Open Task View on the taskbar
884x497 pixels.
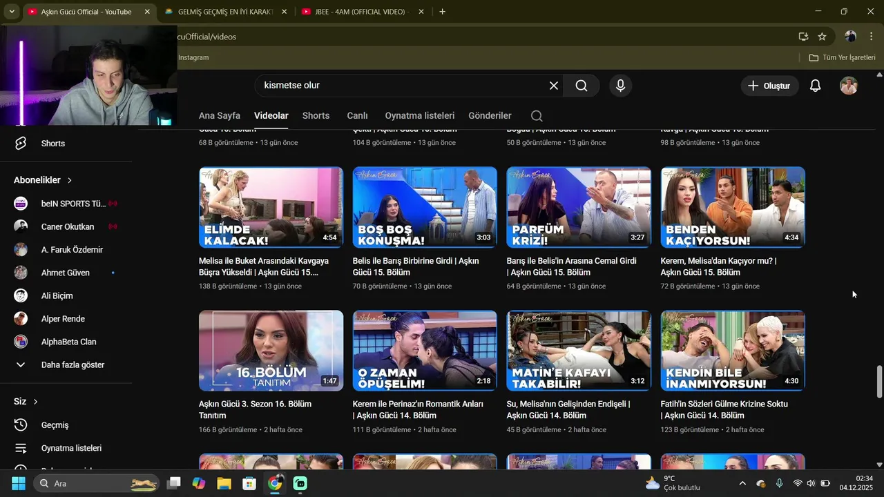[x=174, y=483]
